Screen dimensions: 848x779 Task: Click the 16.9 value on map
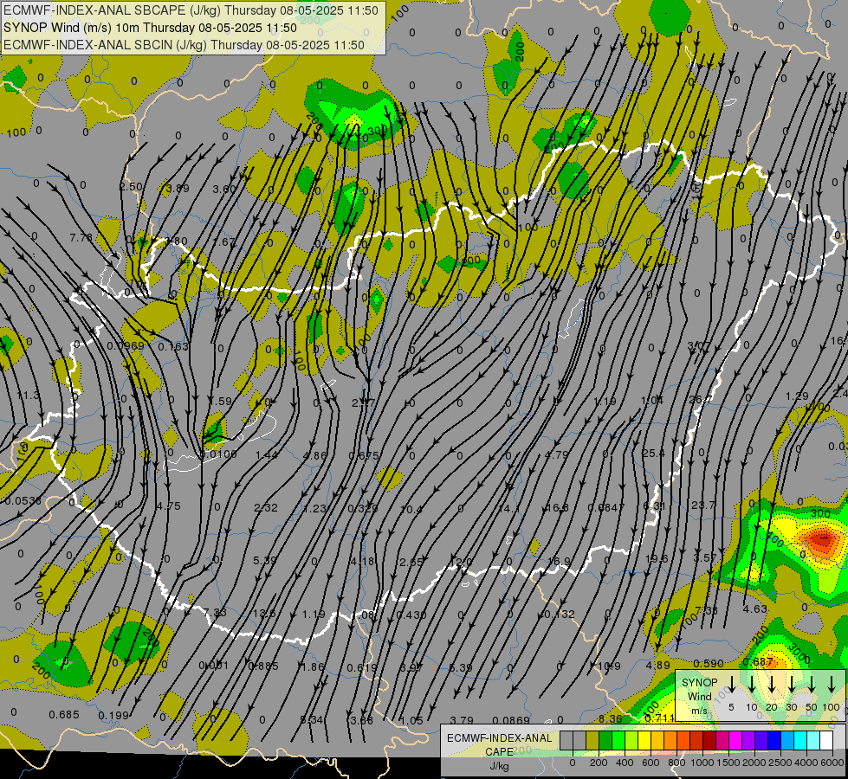(x=559, y=561)
